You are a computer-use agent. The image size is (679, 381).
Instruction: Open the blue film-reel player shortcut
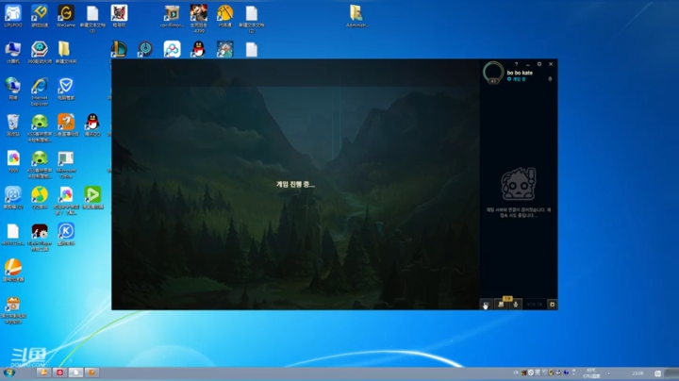(13, 198)
